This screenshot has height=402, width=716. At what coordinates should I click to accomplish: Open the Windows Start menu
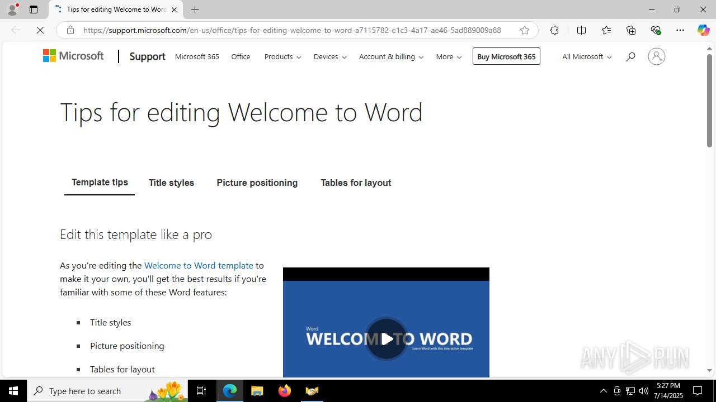[x=13, y=391]
